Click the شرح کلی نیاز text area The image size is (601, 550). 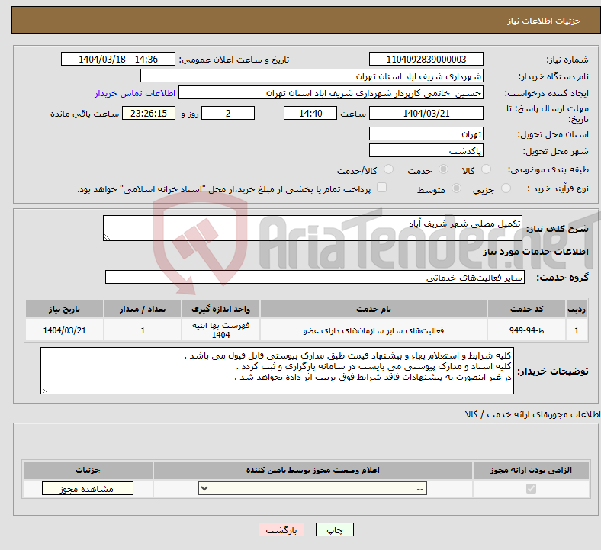click(x=313, y=228)
